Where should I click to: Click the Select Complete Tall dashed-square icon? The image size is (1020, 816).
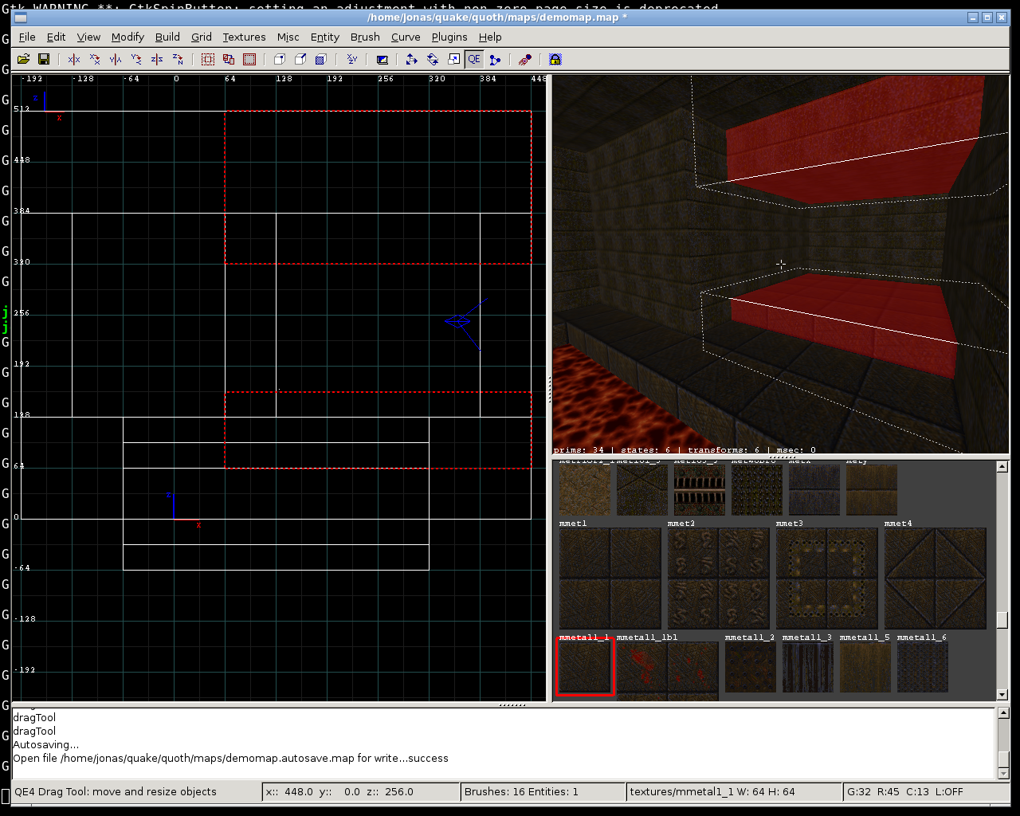[208, 59]
